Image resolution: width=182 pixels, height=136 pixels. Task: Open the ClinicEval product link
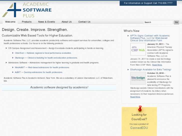43,53
